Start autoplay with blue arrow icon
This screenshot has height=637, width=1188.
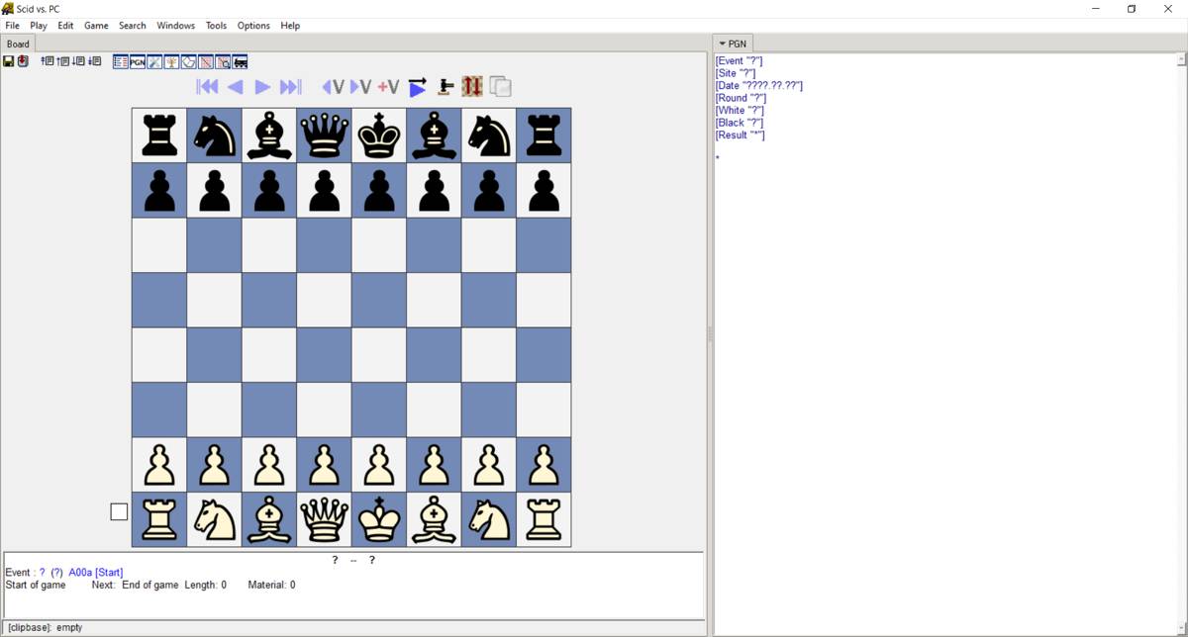coord(417,87)
